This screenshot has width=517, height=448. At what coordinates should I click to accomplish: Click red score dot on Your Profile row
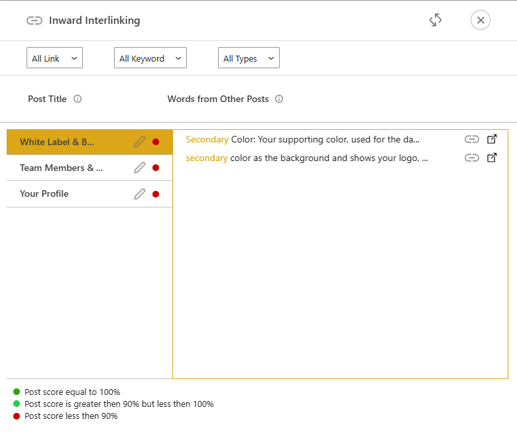click(156, 194)
